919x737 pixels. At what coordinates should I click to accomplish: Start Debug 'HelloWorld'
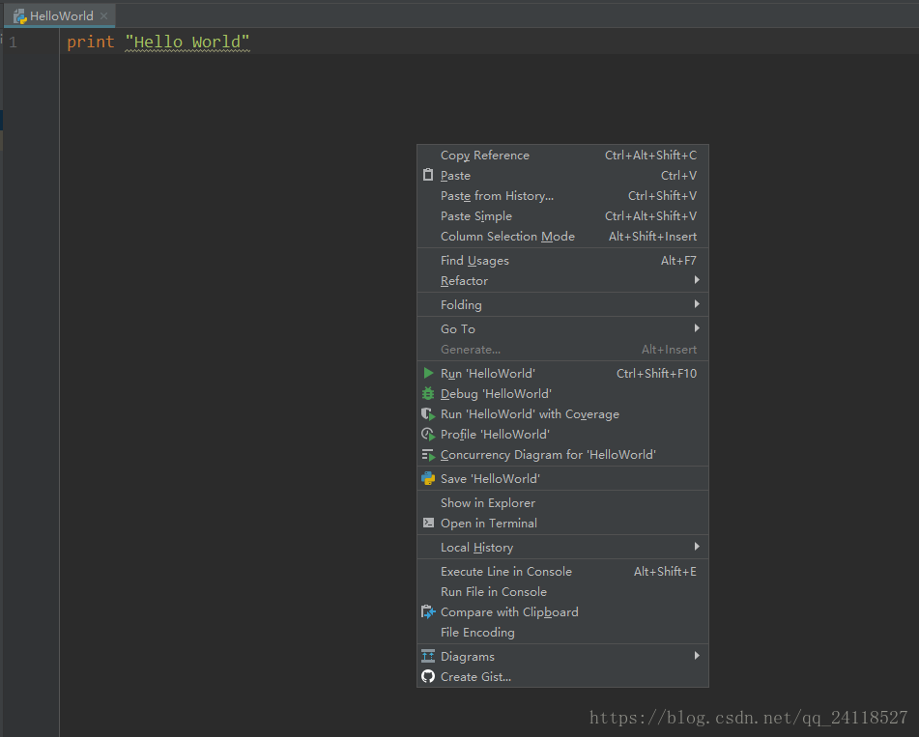point(562,394)
